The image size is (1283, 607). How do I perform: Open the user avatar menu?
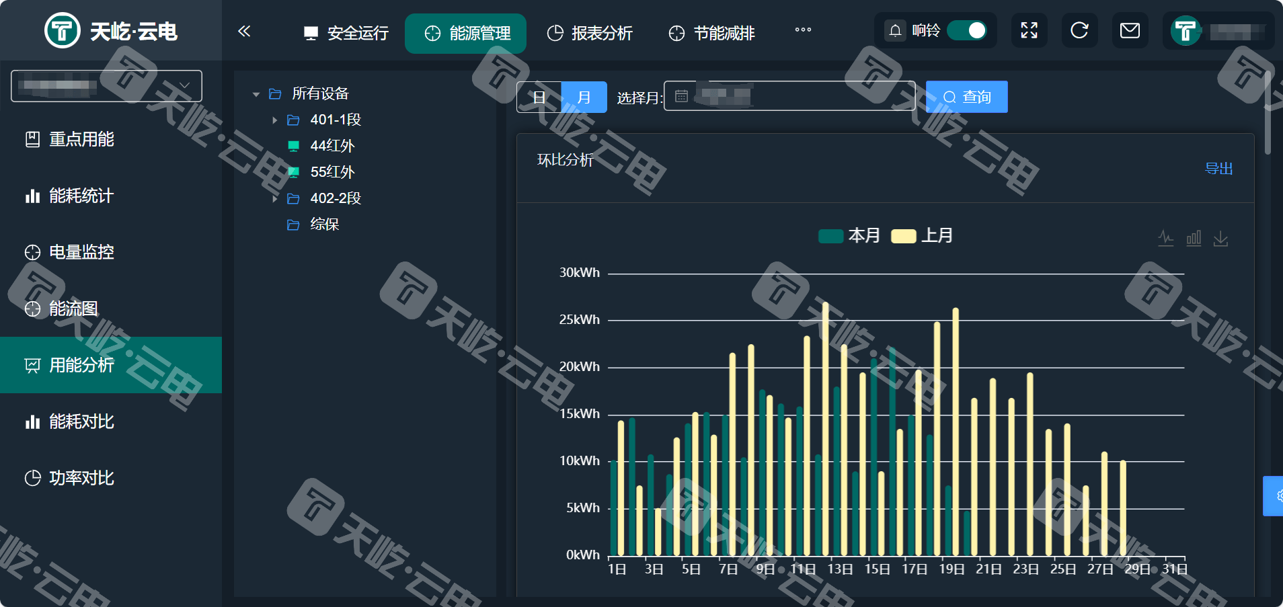point(1186,31)
